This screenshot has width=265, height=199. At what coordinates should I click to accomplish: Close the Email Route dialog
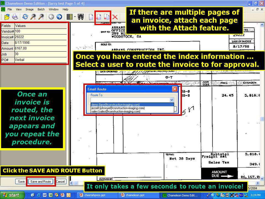pyautogui.click(x=174, y=89)
